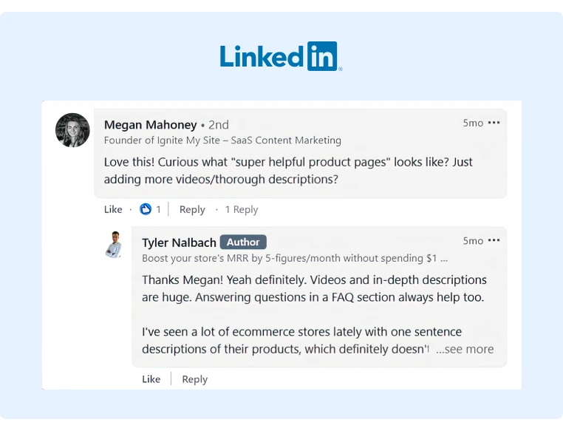
Task: Reply to Megan Mahoney's comment
Action: pos(192,210)
